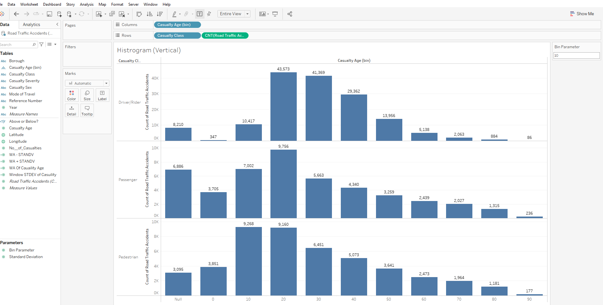Click the Tooltip button on Marks card
603x305 pixels.
click(87, 110)
